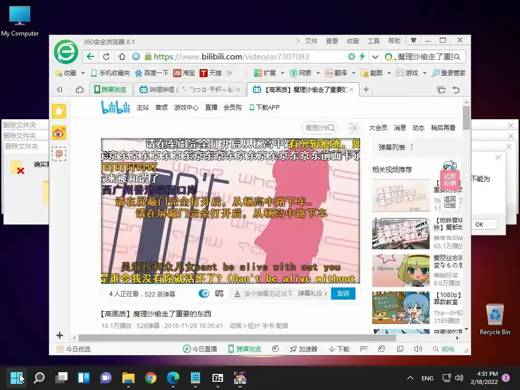The height and width of the screenshot is (390, 520).
Task: Open Microsoft Edge from the taskbar
Action: (173, 378)
